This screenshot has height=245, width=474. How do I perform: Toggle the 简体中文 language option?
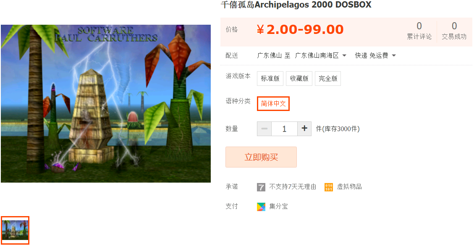tap(273, 103)
